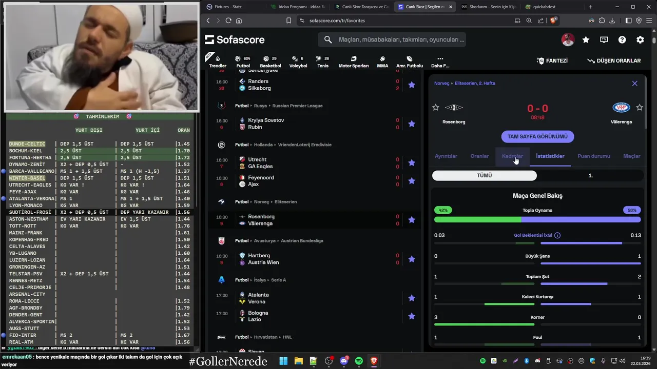Switch to Ayrıntılar tab

pos(446,156)
